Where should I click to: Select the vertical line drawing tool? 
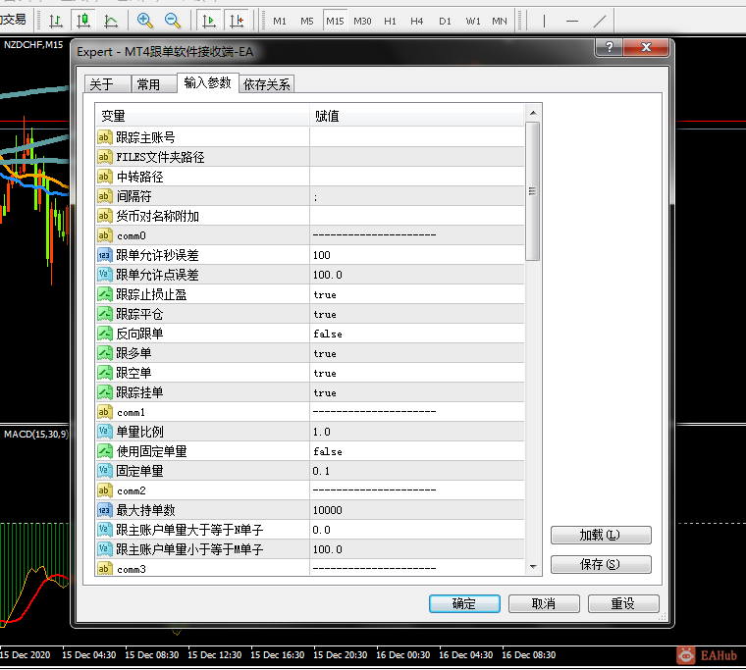(x=544, y=21)
